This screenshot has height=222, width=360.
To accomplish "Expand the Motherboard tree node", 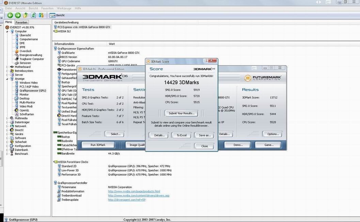I will [7, 67].
